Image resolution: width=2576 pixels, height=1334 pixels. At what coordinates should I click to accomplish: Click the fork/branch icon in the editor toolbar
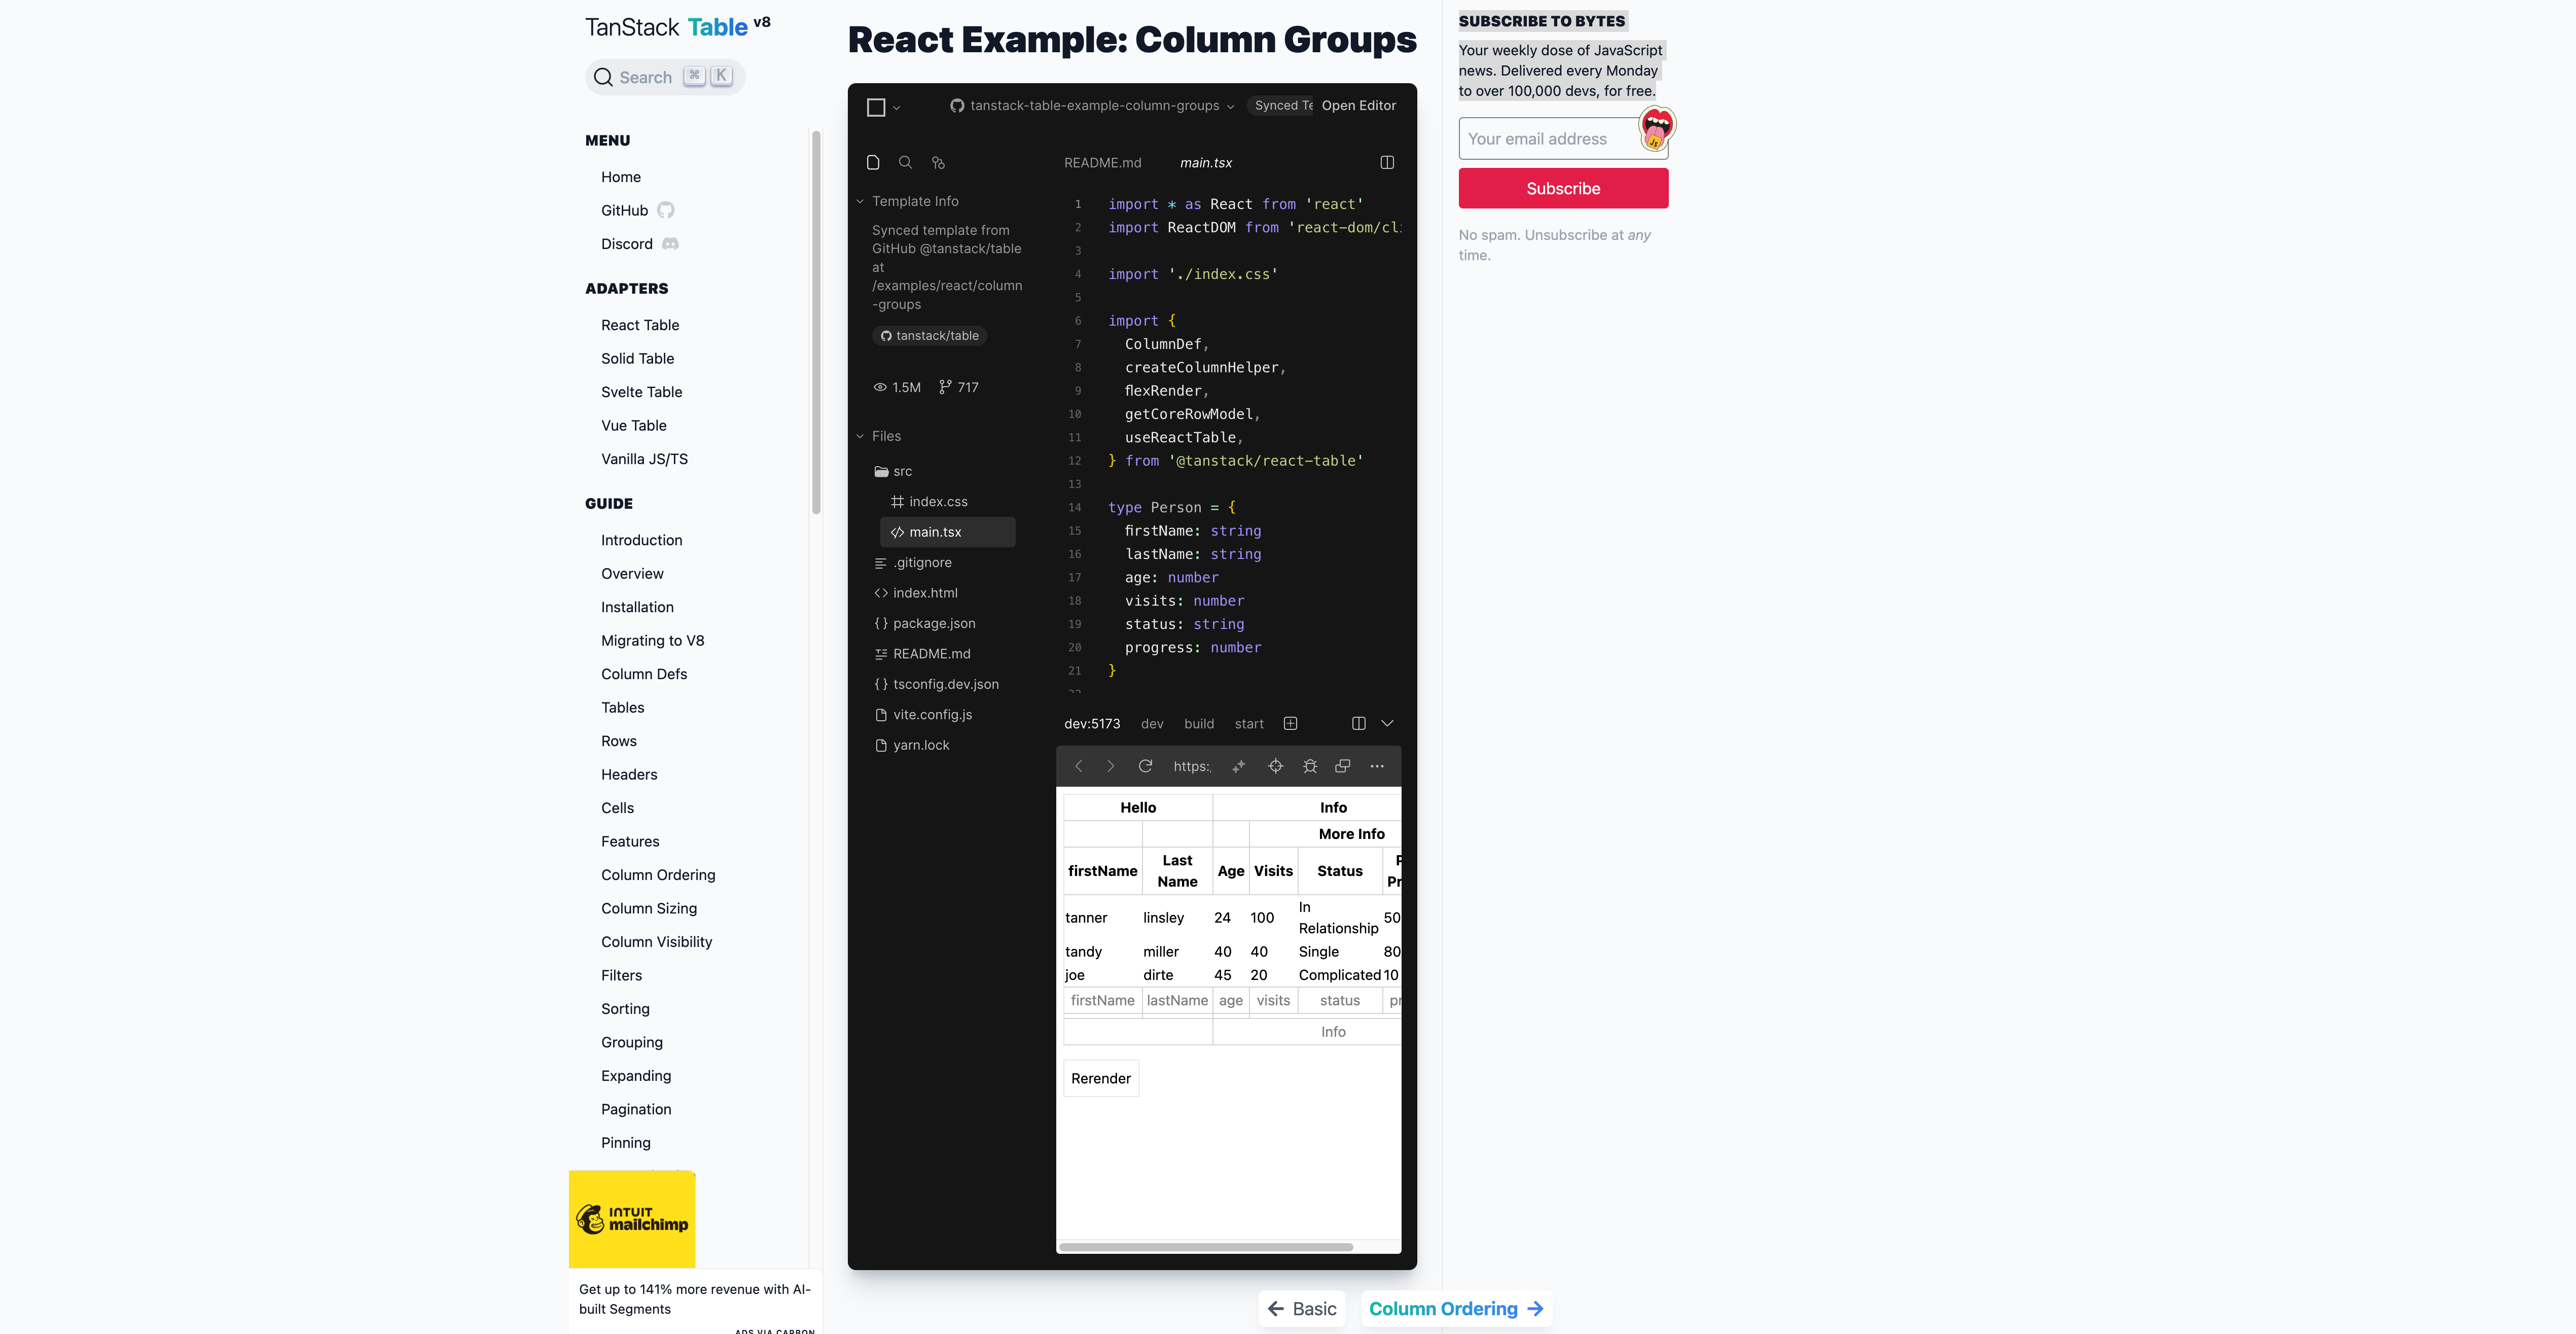tap(938, 162)
